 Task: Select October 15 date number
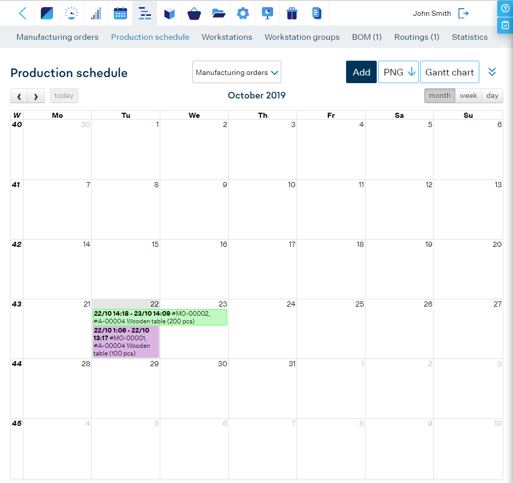coord(155,244)
